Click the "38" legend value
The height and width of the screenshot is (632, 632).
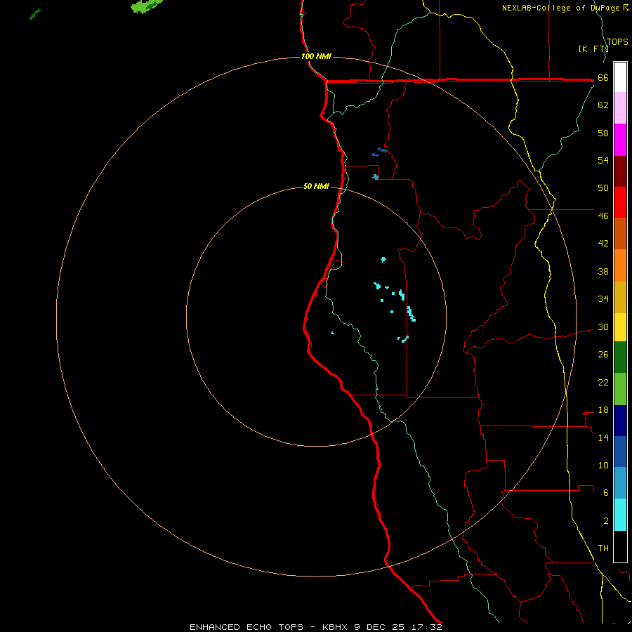[x=603, y=271]
